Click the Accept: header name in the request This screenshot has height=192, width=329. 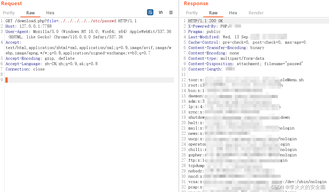(x=14, y=42)
